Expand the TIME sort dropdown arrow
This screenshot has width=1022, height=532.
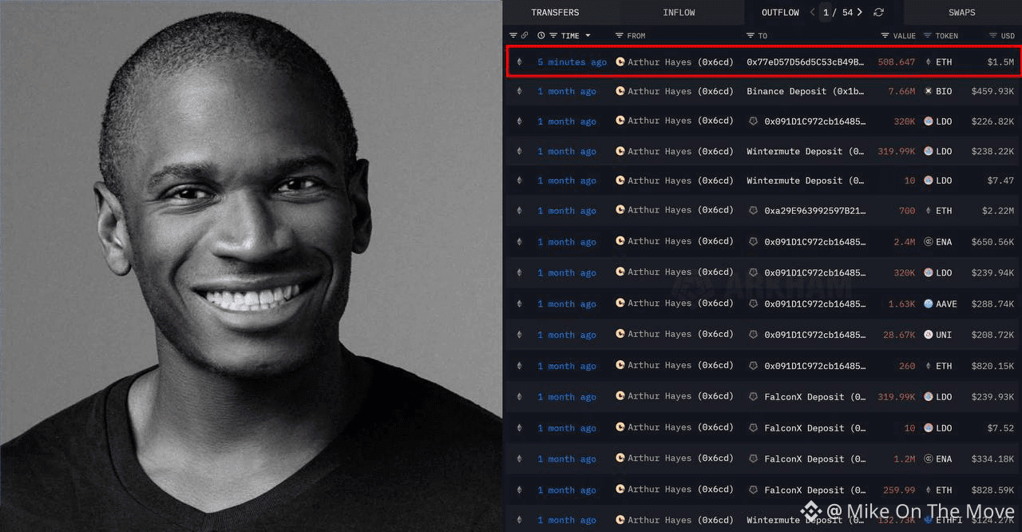(x=588, y=35)
